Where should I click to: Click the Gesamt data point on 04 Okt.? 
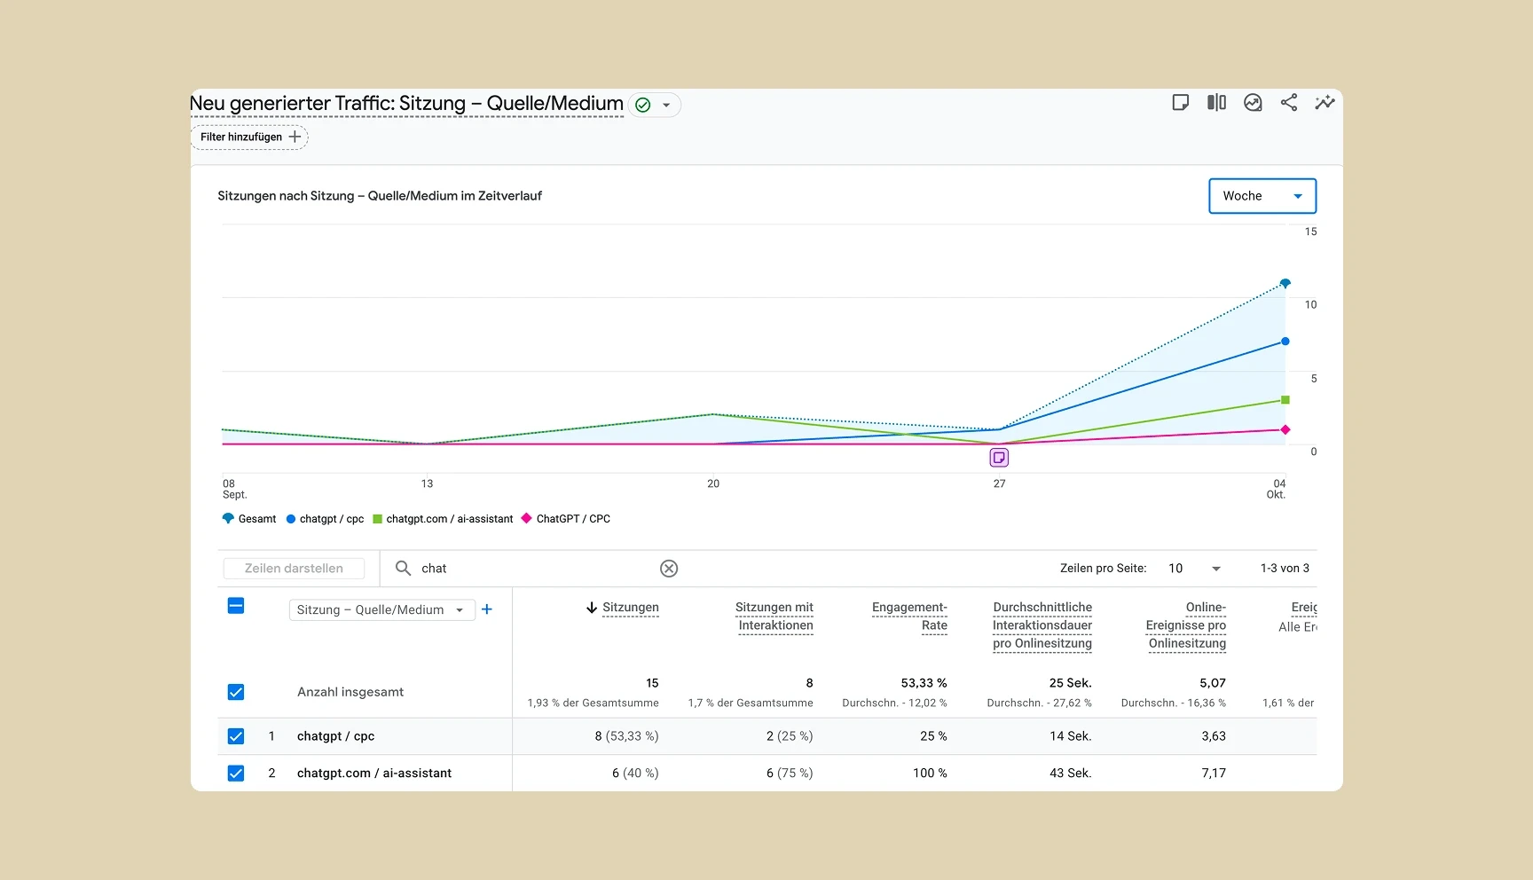coord(1285,284)
